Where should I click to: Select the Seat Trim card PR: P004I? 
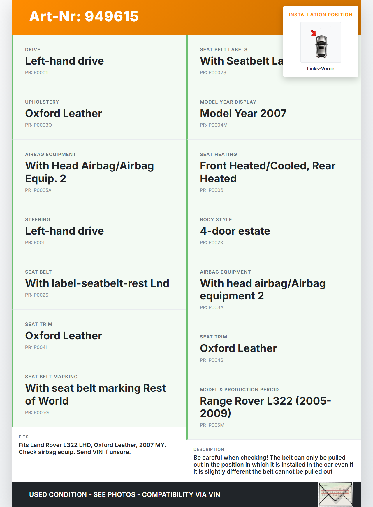[99, 336]
